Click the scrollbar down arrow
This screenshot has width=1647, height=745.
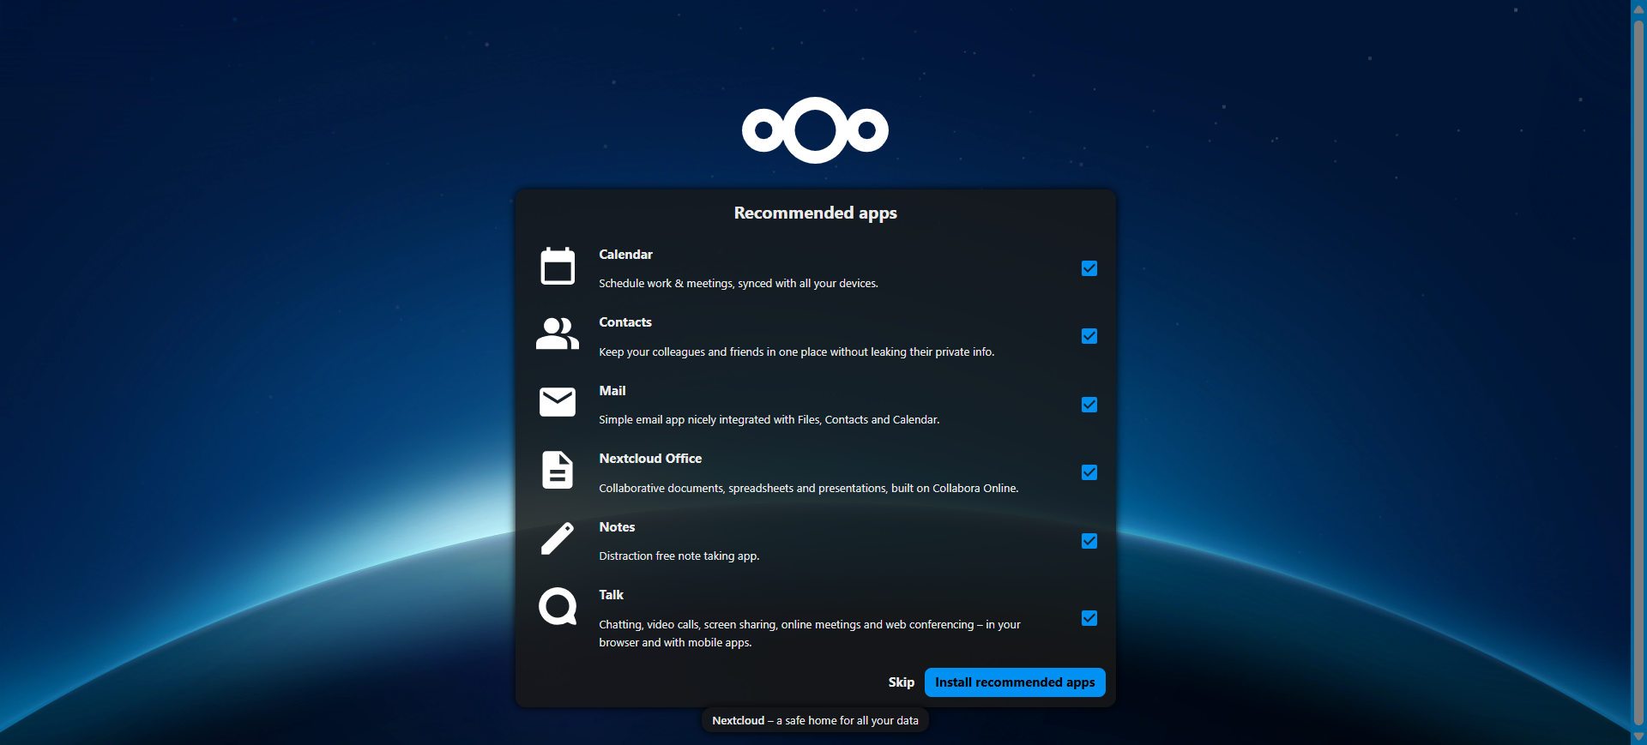(1638, 736)
